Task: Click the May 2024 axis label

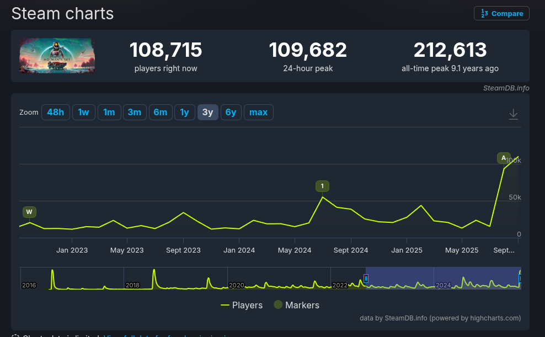Action: click(x=295, y=250)
